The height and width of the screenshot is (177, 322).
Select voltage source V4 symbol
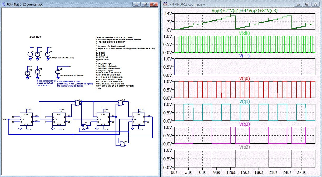(27, 73)
